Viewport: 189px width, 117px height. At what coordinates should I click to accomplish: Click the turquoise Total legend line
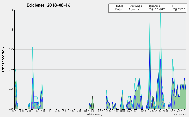112,6
